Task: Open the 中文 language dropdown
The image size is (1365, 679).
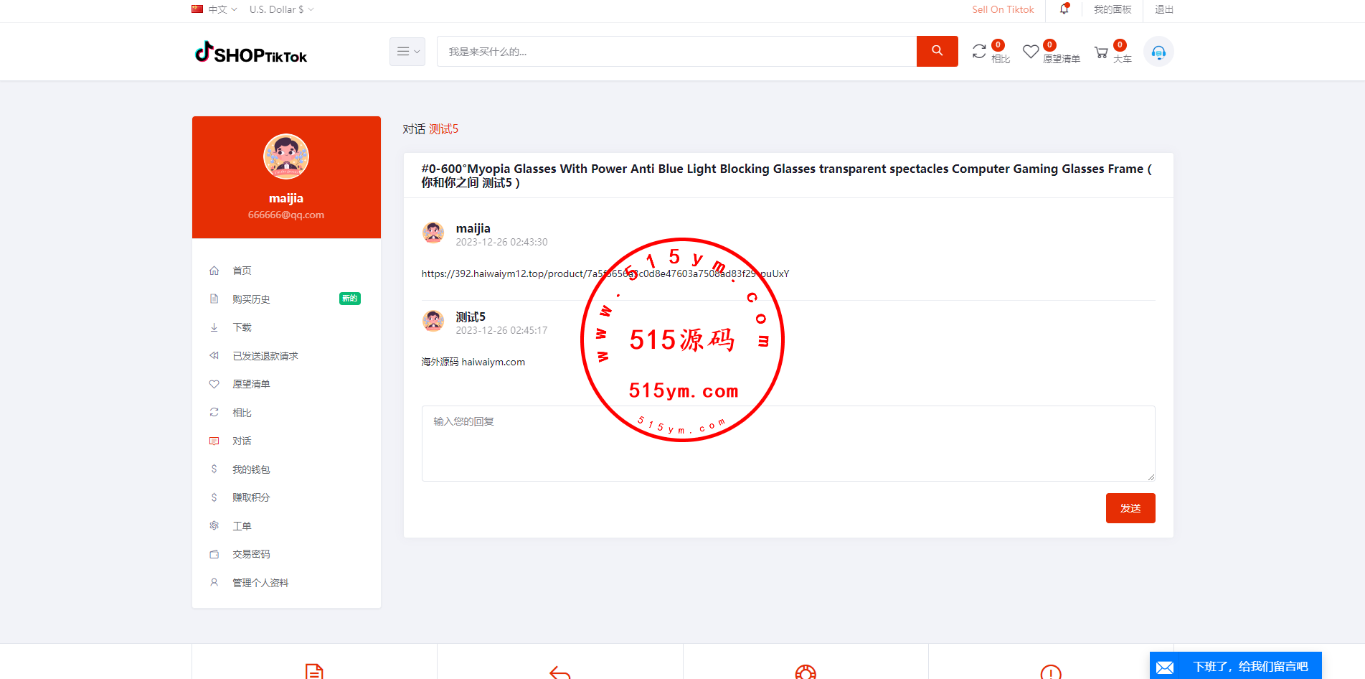Action: pos(214,9)
